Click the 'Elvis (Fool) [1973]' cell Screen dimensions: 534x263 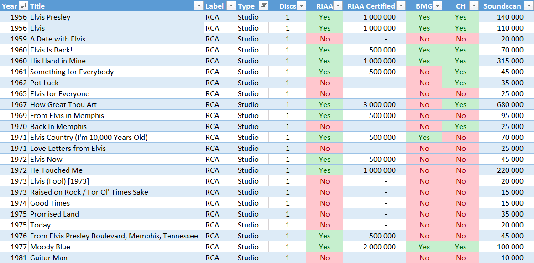click(116, 181)
